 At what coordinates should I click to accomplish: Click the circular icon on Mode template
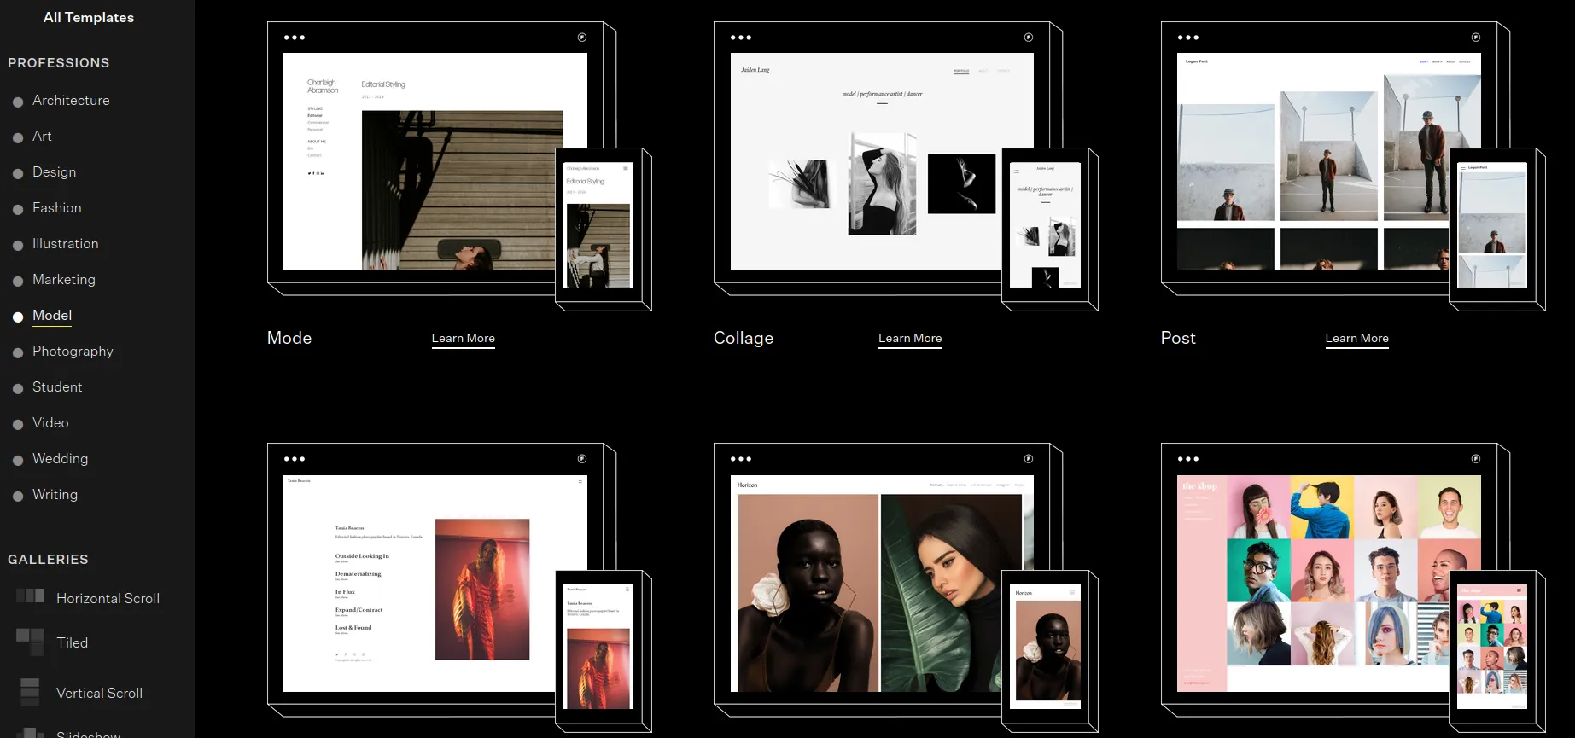pyautogui.click(x=582, y=38)
